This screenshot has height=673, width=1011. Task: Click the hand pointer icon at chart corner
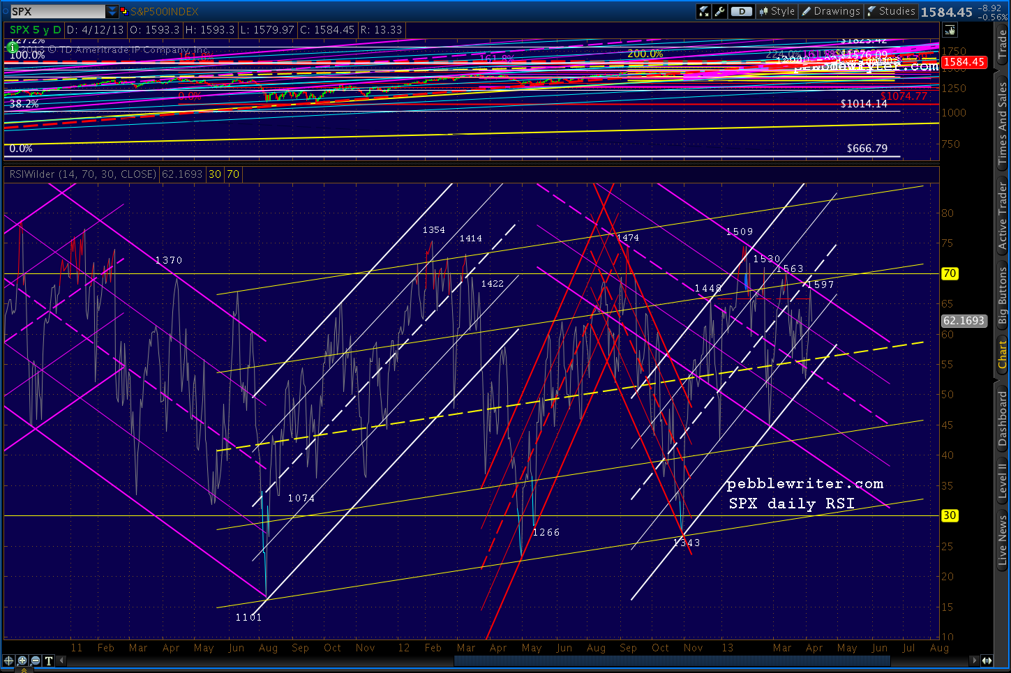point(950,30)
